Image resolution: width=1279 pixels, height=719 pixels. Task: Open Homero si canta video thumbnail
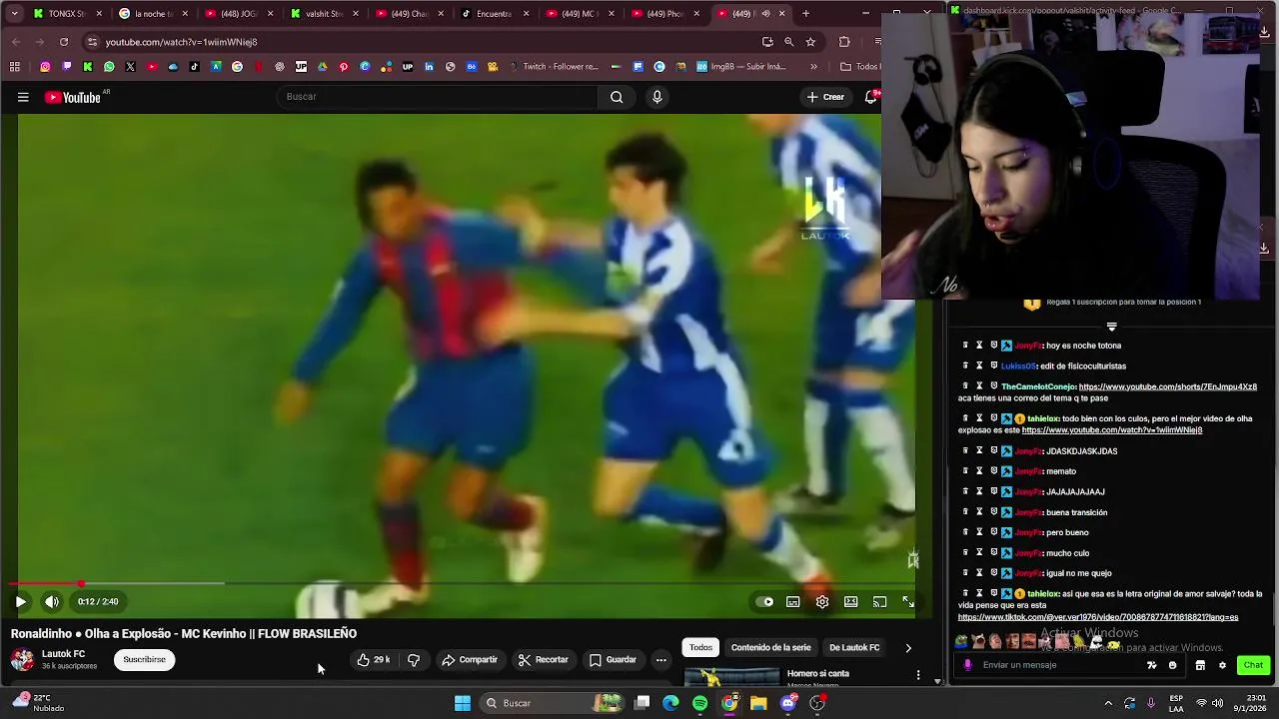[731, 677]
